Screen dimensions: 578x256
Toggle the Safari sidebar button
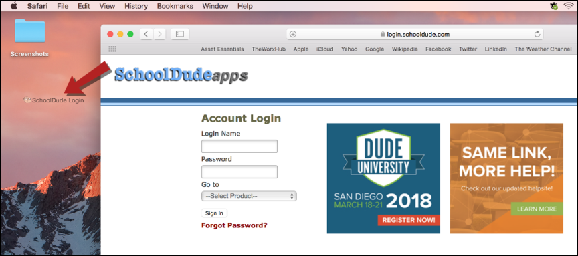point(180,34)
